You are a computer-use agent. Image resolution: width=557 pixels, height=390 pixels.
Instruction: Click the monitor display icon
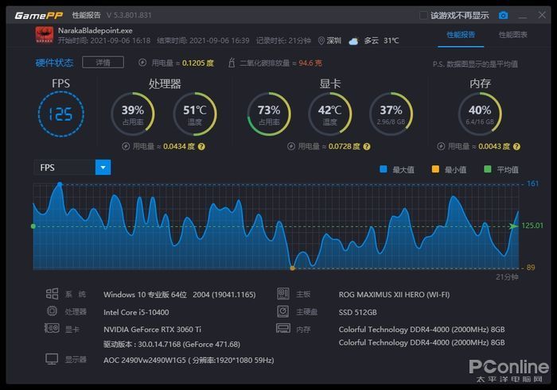(52, 359)
